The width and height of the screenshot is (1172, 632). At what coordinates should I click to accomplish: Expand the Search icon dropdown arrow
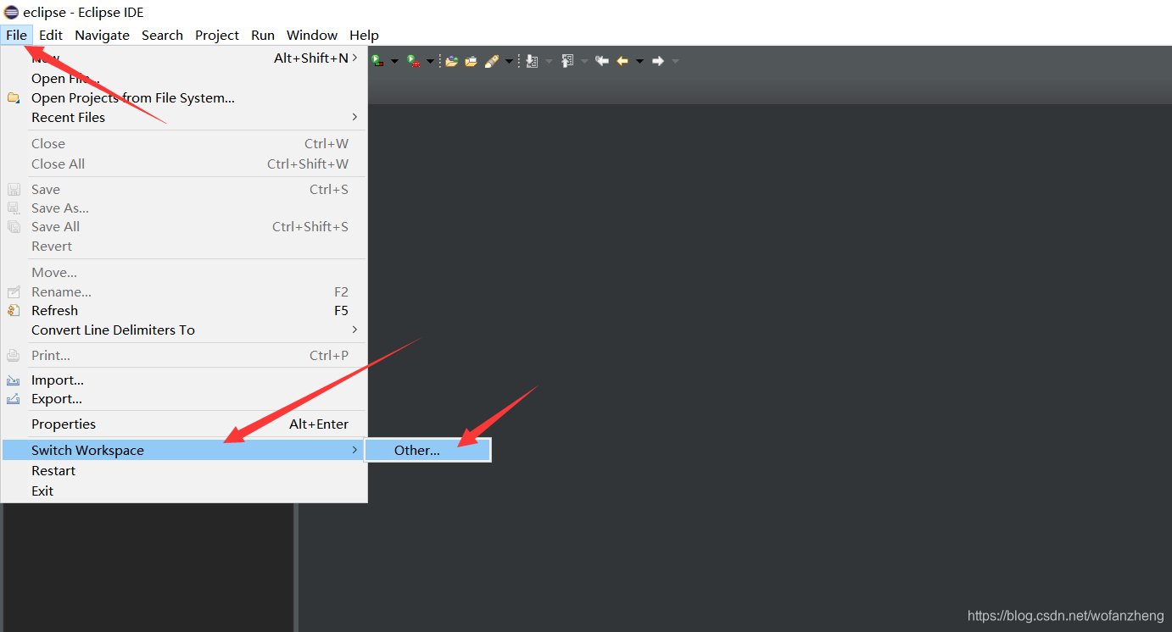point(509,61)
